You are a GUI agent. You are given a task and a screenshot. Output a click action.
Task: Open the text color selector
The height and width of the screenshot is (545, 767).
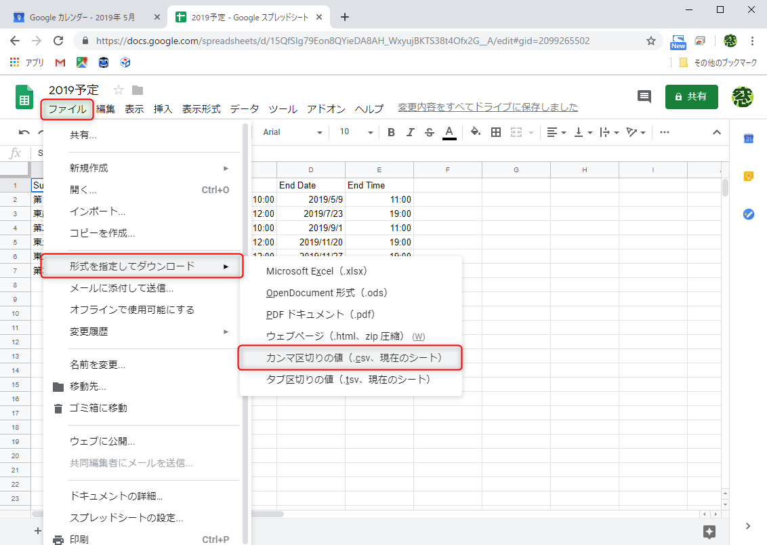coord(449,132)
